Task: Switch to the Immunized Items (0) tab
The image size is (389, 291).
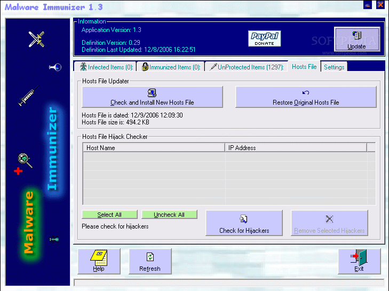Action: pyautogui.click(x=171, y=67)
